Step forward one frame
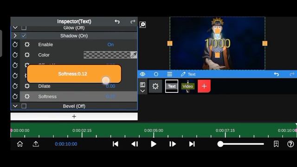Screen dimensions: 297x167 [172, 144]
